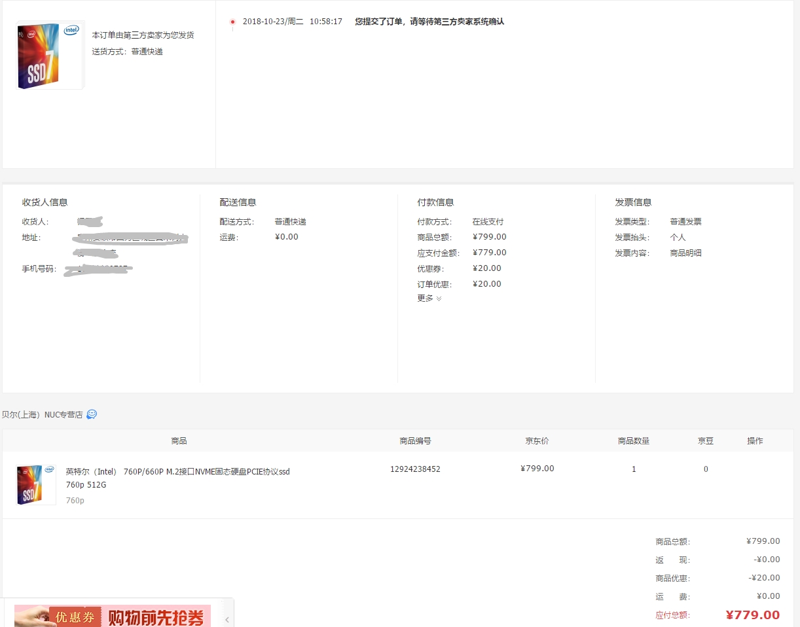The image size is (800, 627).
Task: Click the ¥799.00 商品总额 in the order summary
Action: point(763,541)
